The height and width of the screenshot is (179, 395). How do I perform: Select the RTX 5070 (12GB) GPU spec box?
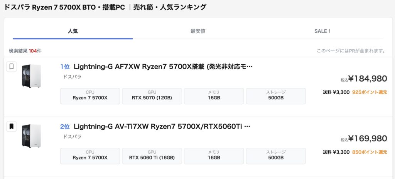152,96
